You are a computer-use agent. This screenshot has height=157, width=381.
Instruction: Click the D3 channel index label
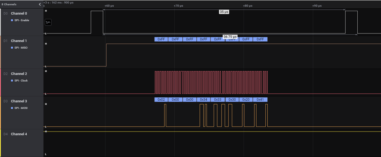[5, 101]
